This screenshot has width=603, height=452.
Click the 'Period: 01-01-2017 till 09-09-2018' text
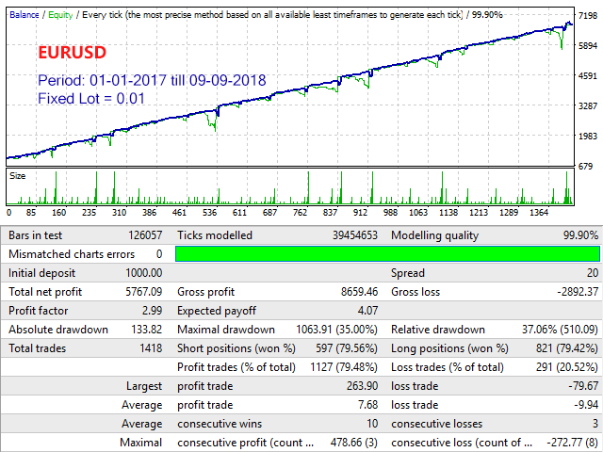[x=152, y=80]
